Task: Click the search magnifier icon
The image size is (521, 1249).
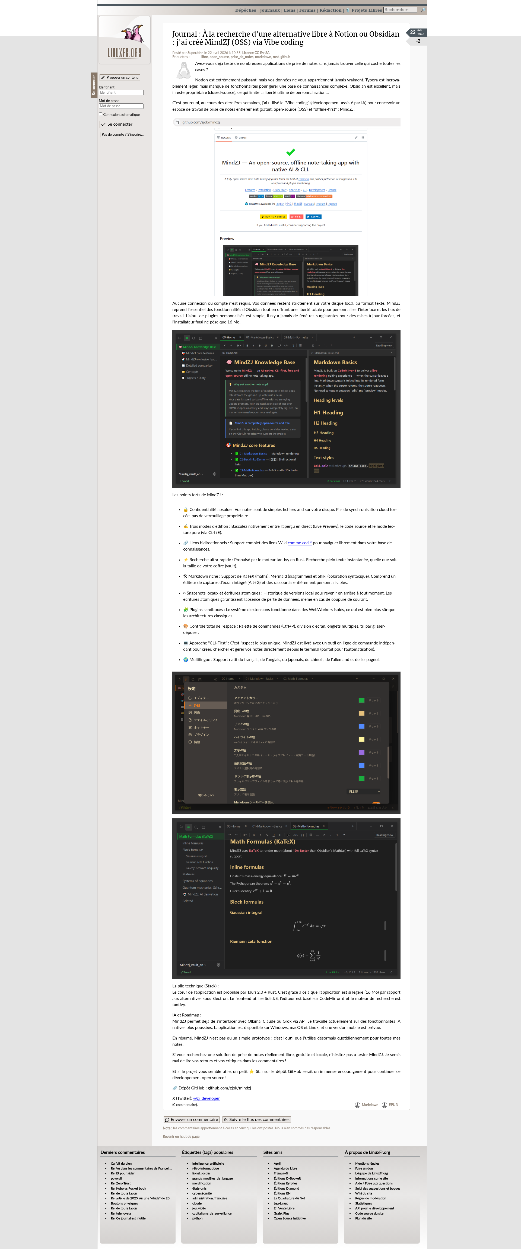Action: pyautogui.click(x=422, y=10)
